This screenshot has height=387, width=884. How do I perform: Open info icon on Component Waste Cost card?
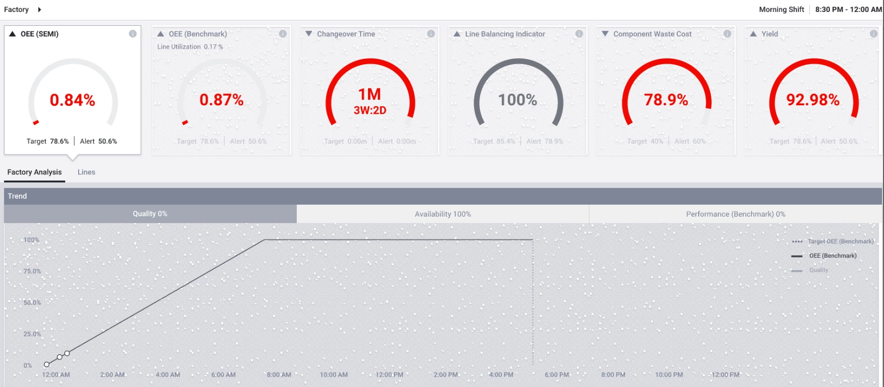coord(727,34)
